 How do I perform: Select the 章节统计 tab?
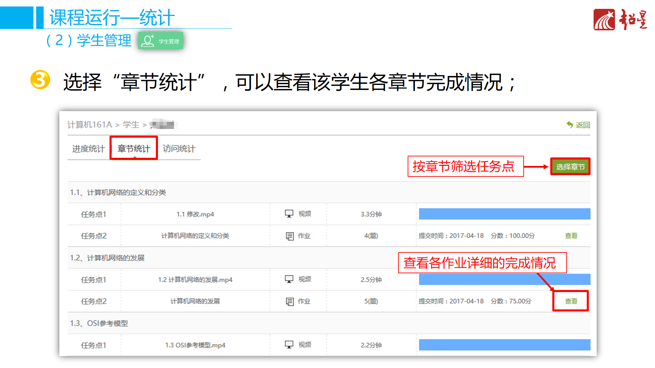tap(134, 149)
